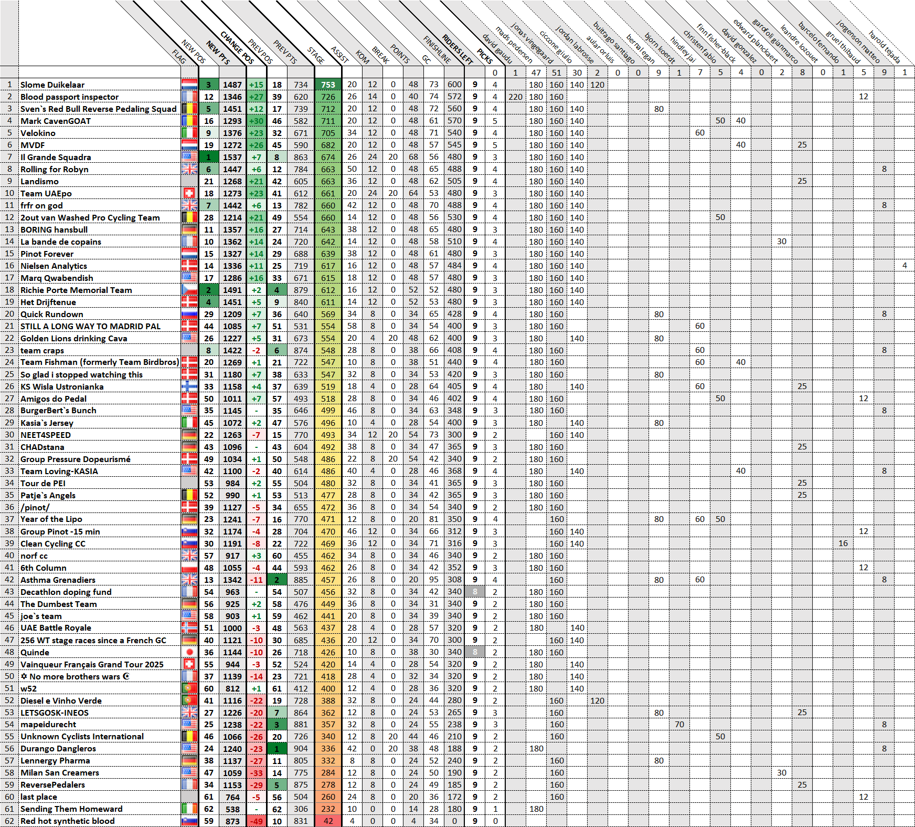This screenshot has width=915, height=827.
Task: Select the 'Pinot Forever' team name
Action: (x=47, y=254)
